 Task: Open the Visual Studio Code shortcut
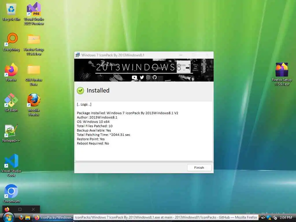click(x=11, y=165)
